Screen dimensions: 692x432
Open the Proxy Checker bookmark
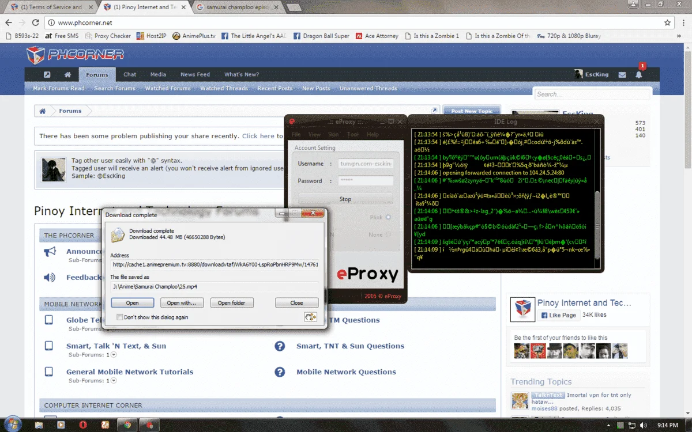[108, 36]
